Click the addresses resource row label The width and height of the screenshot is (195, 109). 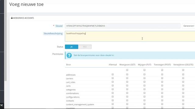[71, 75]
